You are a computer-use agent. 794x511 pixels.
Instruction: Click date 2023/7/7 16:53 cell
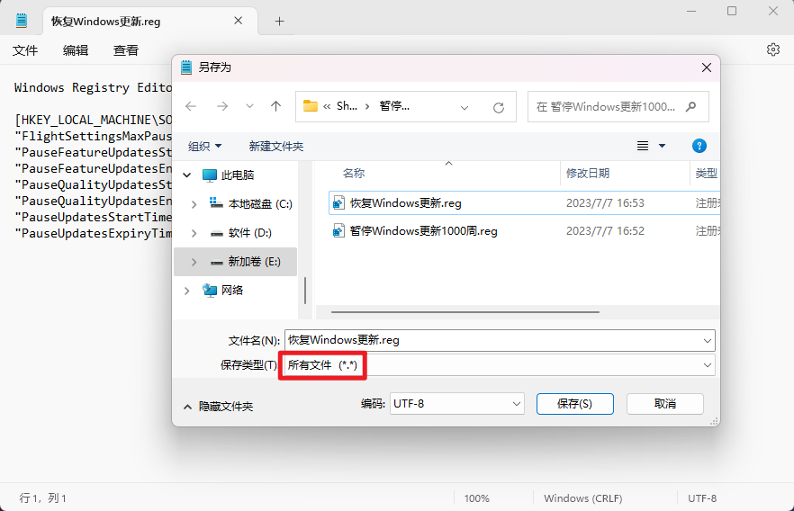tap(605, 203)
